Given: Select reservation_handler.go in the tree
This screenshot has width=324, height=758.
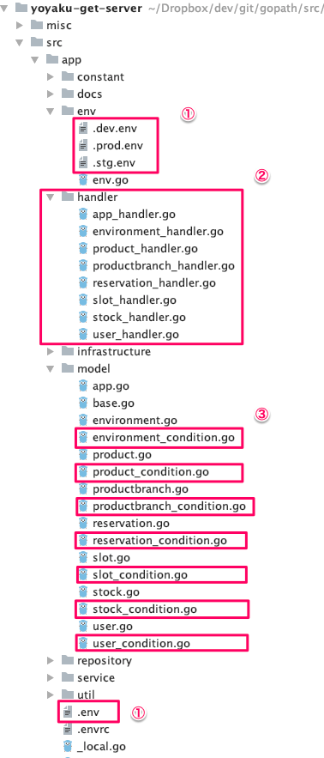Looking at the screenshot, I should pyautogui.click(x=154, y=282).
